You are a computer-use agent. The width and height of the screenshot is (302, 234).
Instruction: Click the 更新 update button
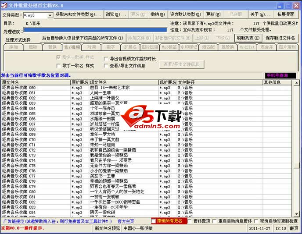click(213, 14)
